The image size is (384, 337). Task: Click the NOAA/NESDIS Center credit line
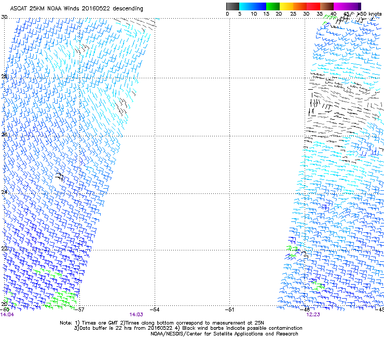point(224,334)
